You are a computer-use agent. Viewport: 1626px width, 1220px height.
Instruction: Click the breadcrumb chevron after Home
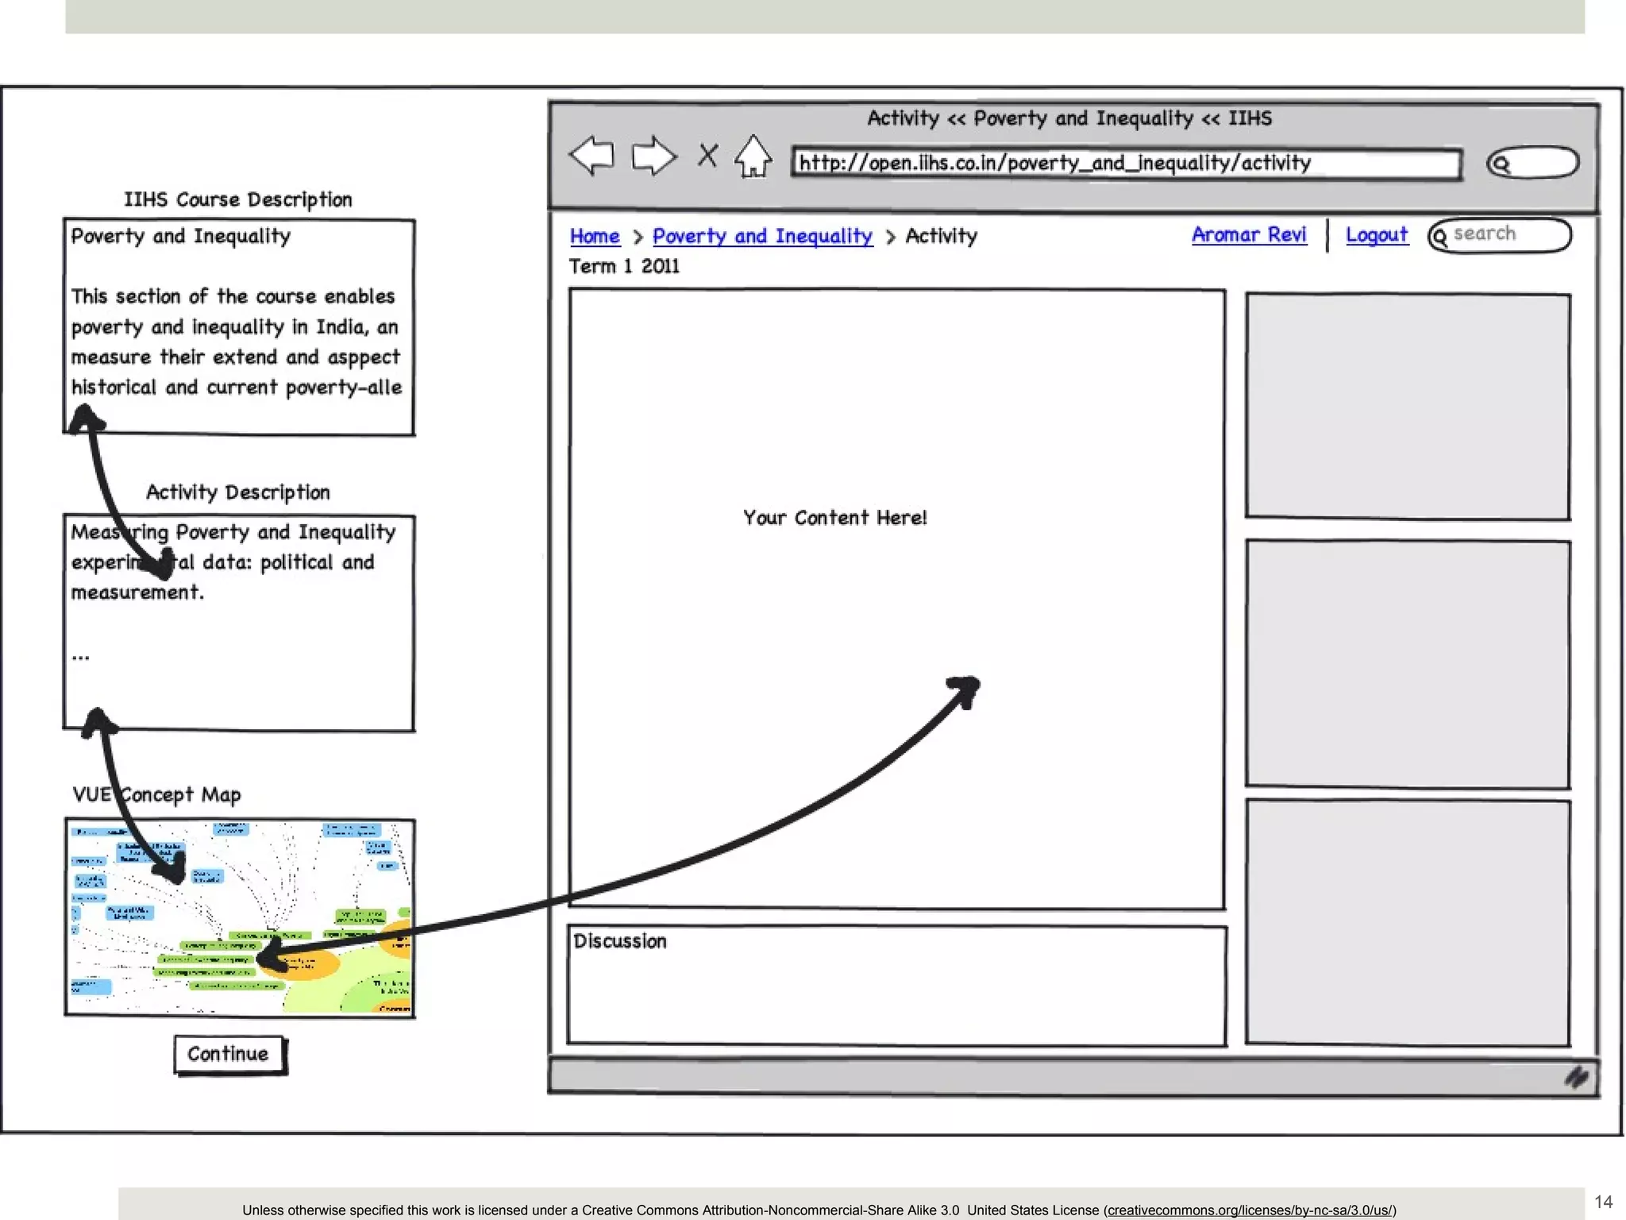click(637, 237)
